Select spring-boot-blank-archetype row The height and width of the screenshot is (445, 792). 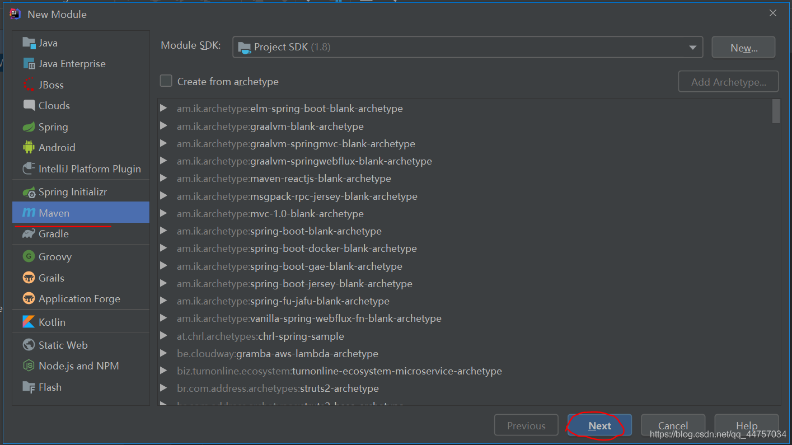(465, 231)
